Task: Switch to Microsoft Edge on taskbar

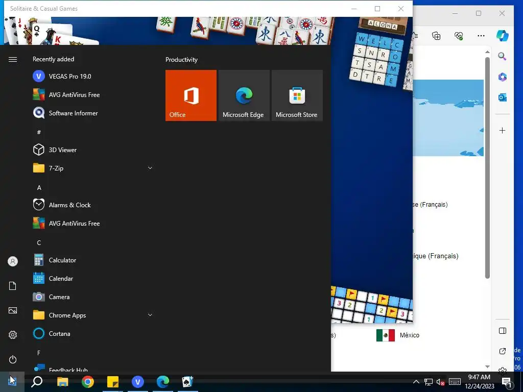Action: point(163,382)
